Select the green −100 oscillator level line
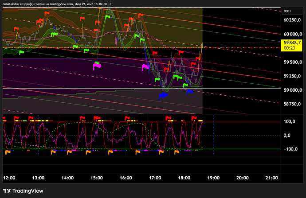The height and width of the screenshot is (198, 306). [141, 149]
